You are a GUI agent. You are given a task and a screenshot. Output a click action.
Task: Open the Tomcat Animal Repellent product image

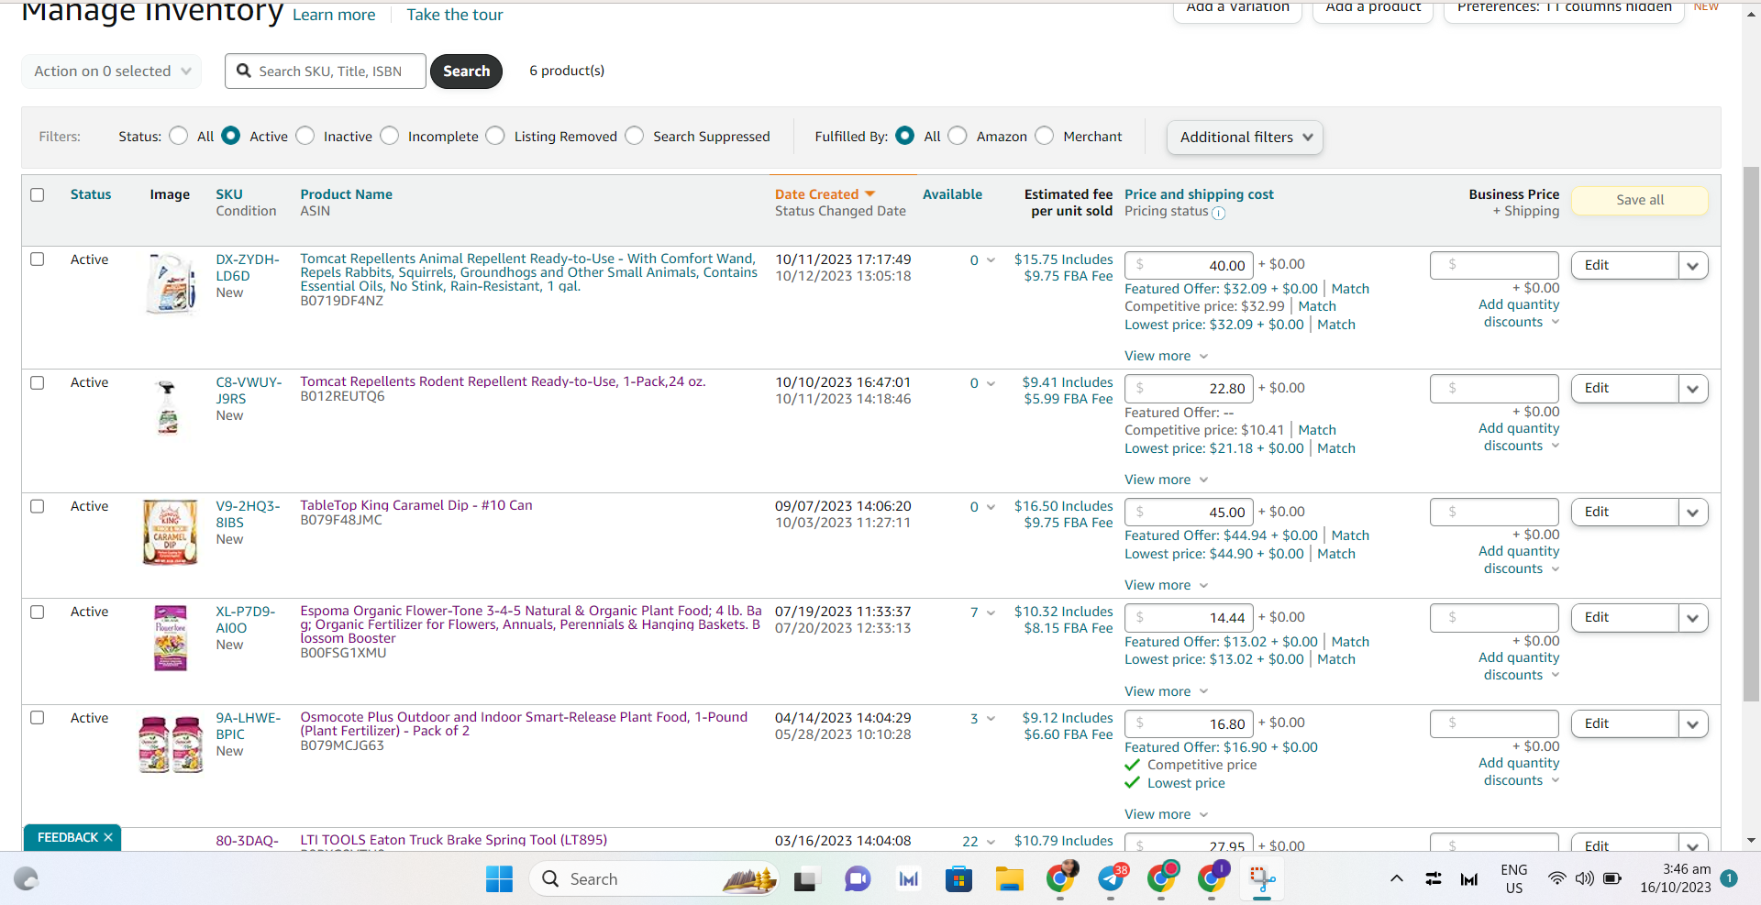[x=171, y=284]
